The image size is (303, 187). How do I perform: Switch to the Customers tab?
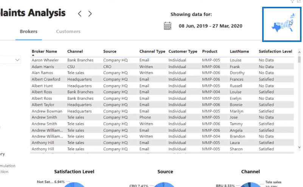(x=68, y=31)
